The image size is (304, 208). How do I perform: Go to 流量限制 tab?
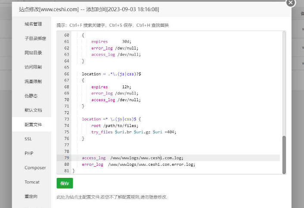[33, 81]
